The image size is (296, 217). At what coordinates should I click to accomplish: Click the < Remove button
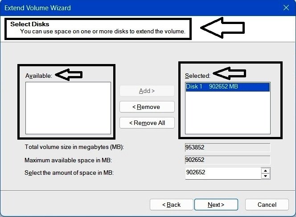147,107
